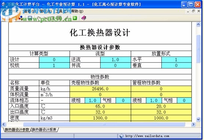This screenshot has width=204, height=140.
Task: Switch to the 换热器设计参数 sheet tab
Action: (17, 130)
